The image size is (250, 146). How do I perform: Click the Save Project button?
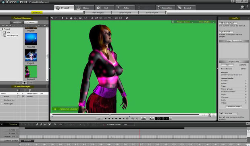(152, 13)
